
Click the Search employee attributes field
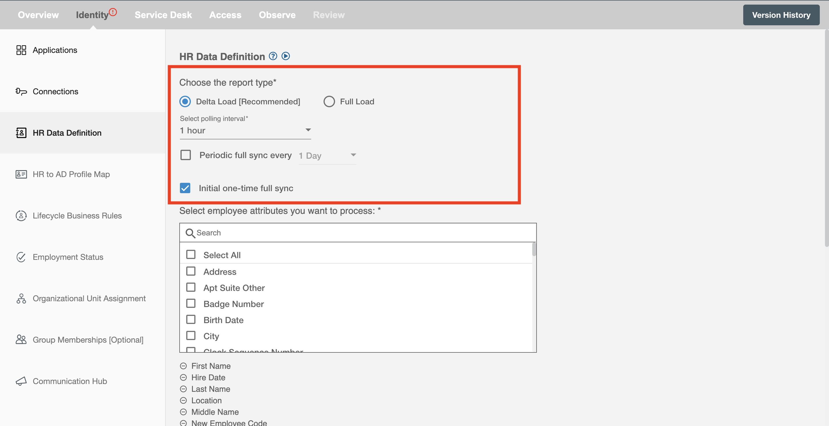point(358,233)
